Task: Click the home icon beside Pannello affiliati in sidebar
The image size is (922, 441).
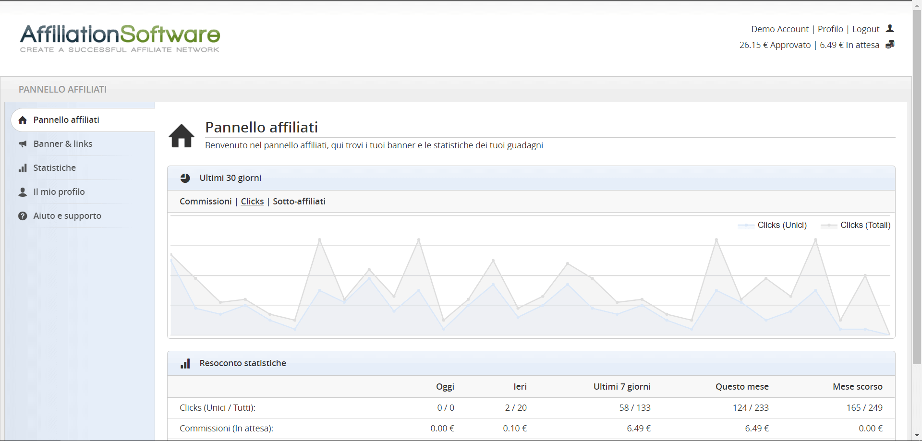Action: coord(23,120)
